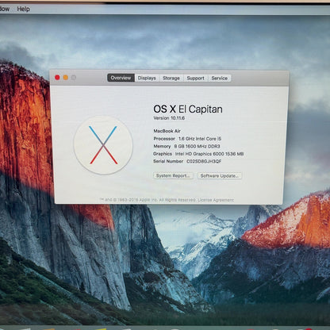Screen dimensions: 330x330
Task: Click the OS X El Capitan title text
Action: tap(188, 109)
